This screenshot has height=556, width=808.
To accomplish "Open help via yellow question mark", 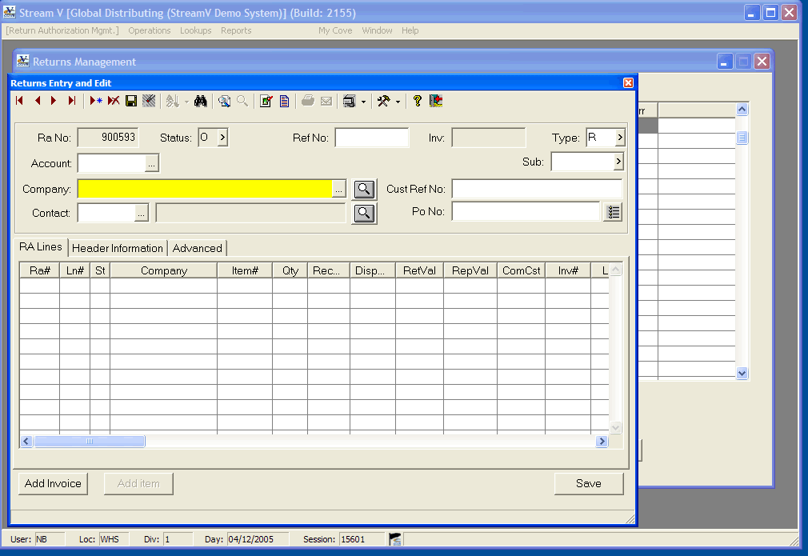I will (x=418, y=101).
